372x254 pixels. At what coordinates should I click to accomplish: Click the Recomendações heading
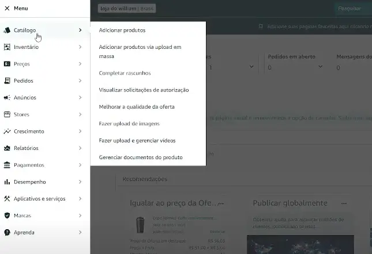(145, 179)
